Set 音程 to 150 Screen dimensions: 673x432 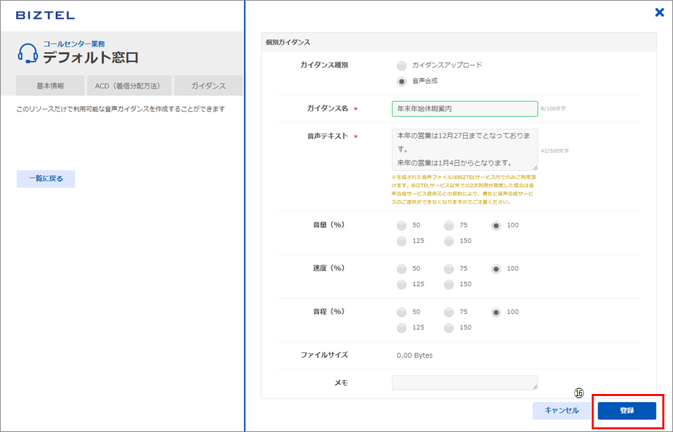pyautogui.click(x=449, y=327)
